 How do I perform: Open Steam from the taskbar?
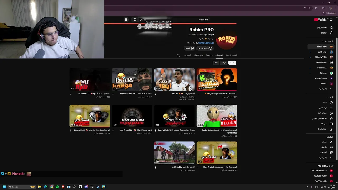click(98, 187)
